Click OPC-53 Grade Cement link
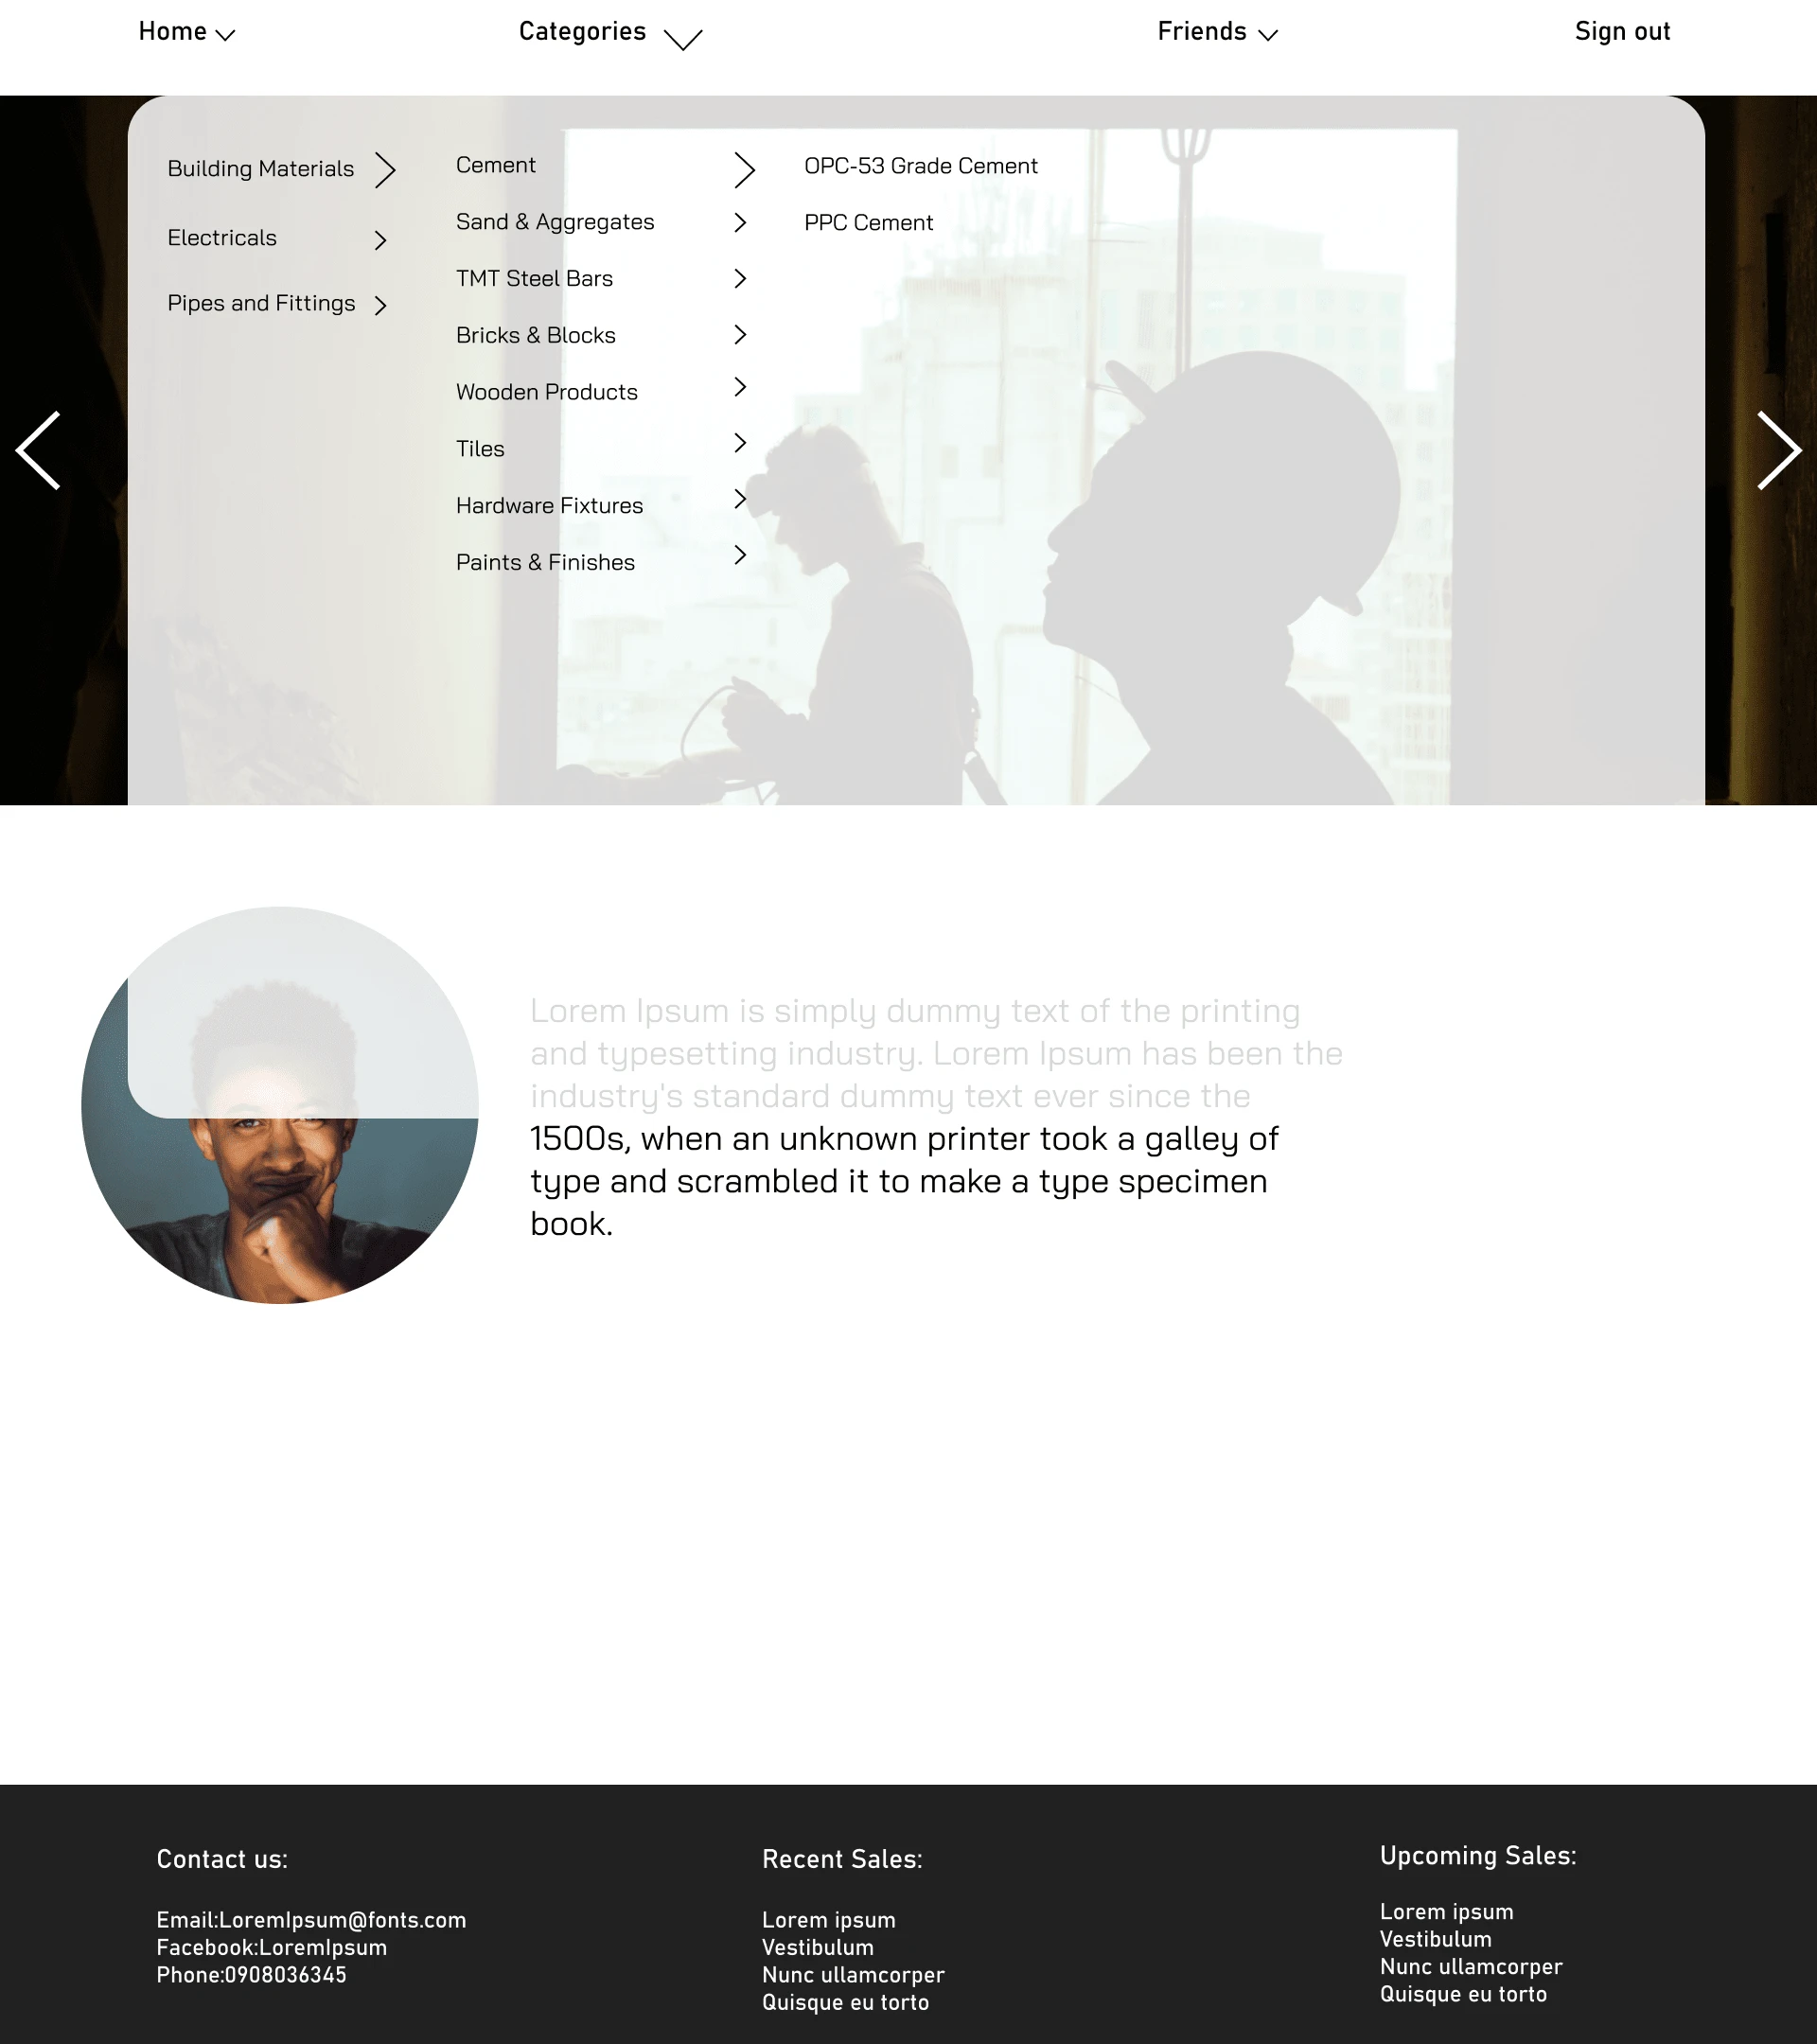Screen dimensions: 1817x2044 pos(921,167)
